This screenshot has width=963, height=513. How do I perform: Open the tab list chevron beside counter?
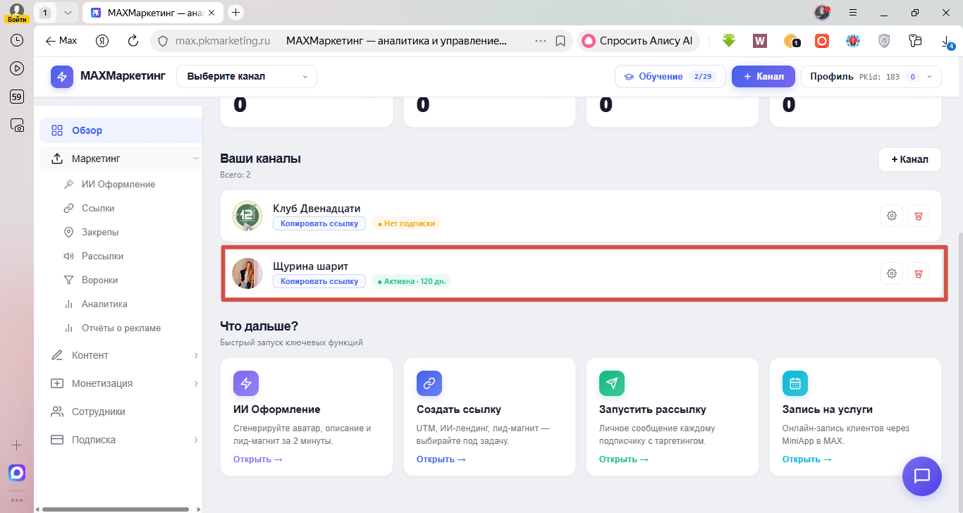[x=68, y=13]
